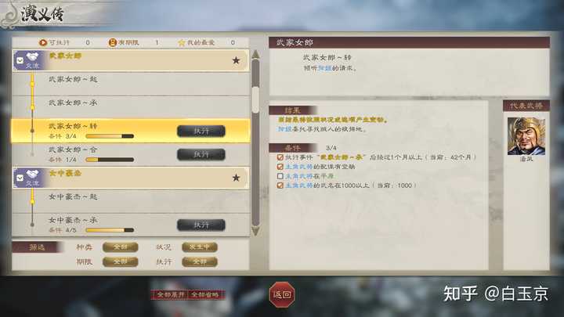Click the star icon on 武家女郎 header
This screenshot has width=564, height=317.
point(236,60)
